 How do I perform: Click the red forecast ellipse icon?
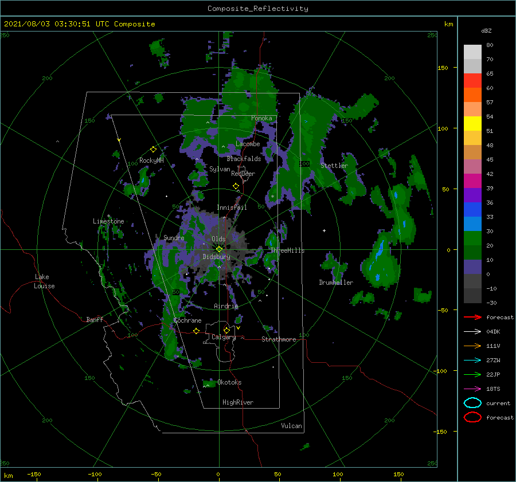[472, 417]
